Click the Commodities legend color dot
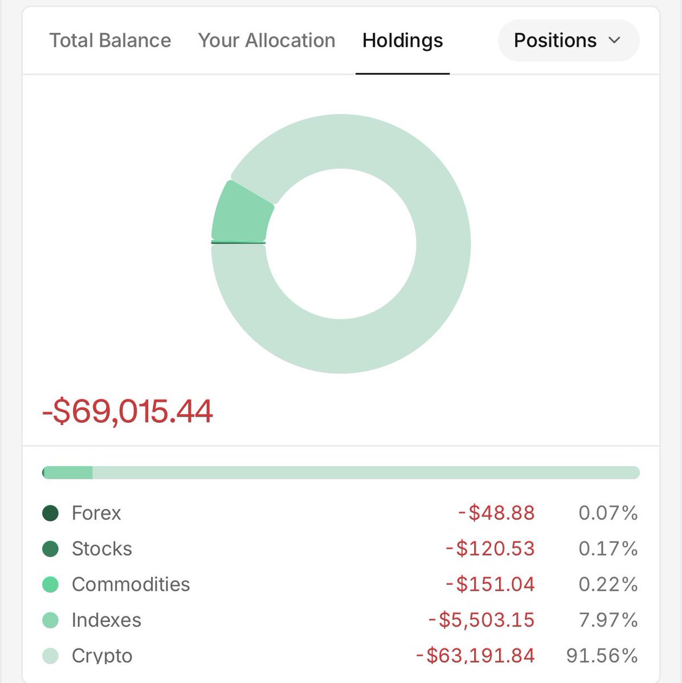This screenshot has width=682, height=683. tap(51, 585)
